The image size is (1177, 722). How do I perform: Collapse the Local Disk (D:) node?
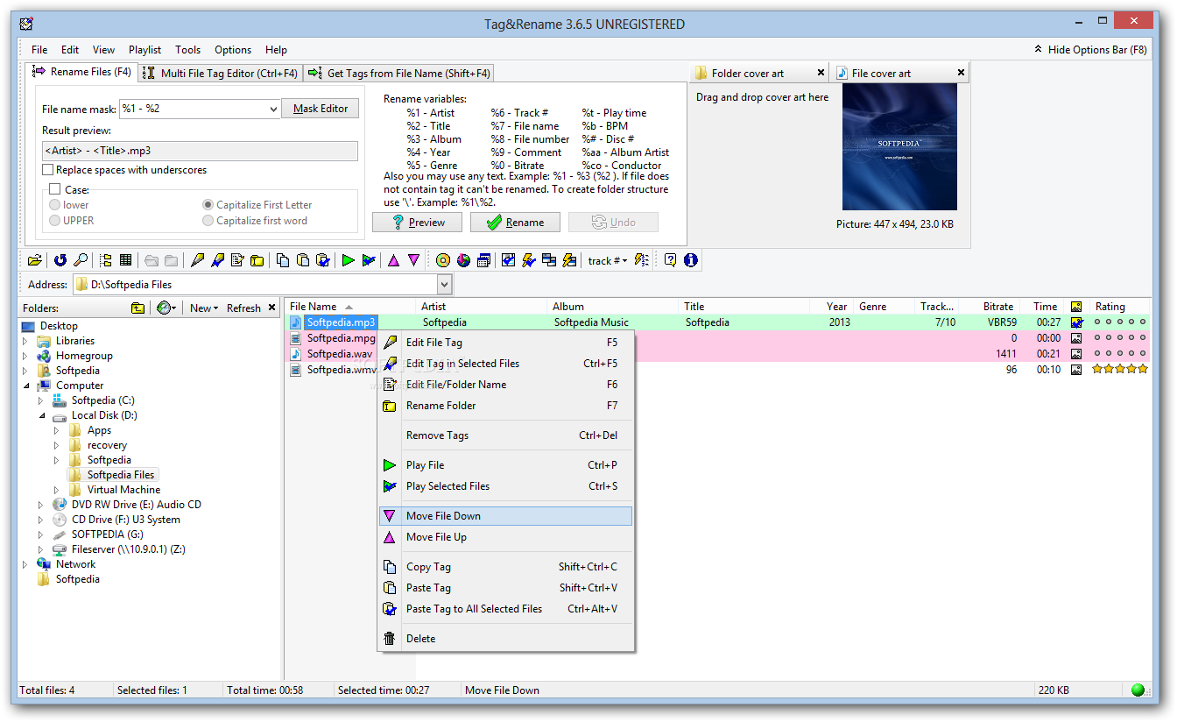[41, 415]
